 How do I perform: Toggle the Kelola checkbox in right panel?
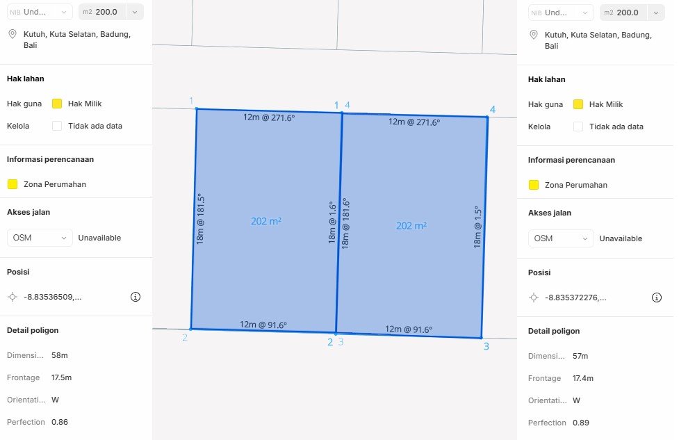coord(578,127)
